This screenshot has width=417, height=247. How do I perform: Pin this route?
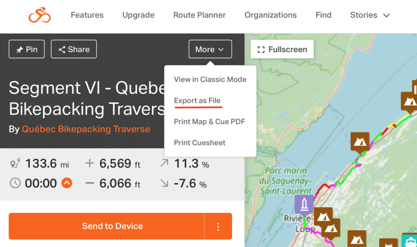pyautogui.click(x=26, y=49)
